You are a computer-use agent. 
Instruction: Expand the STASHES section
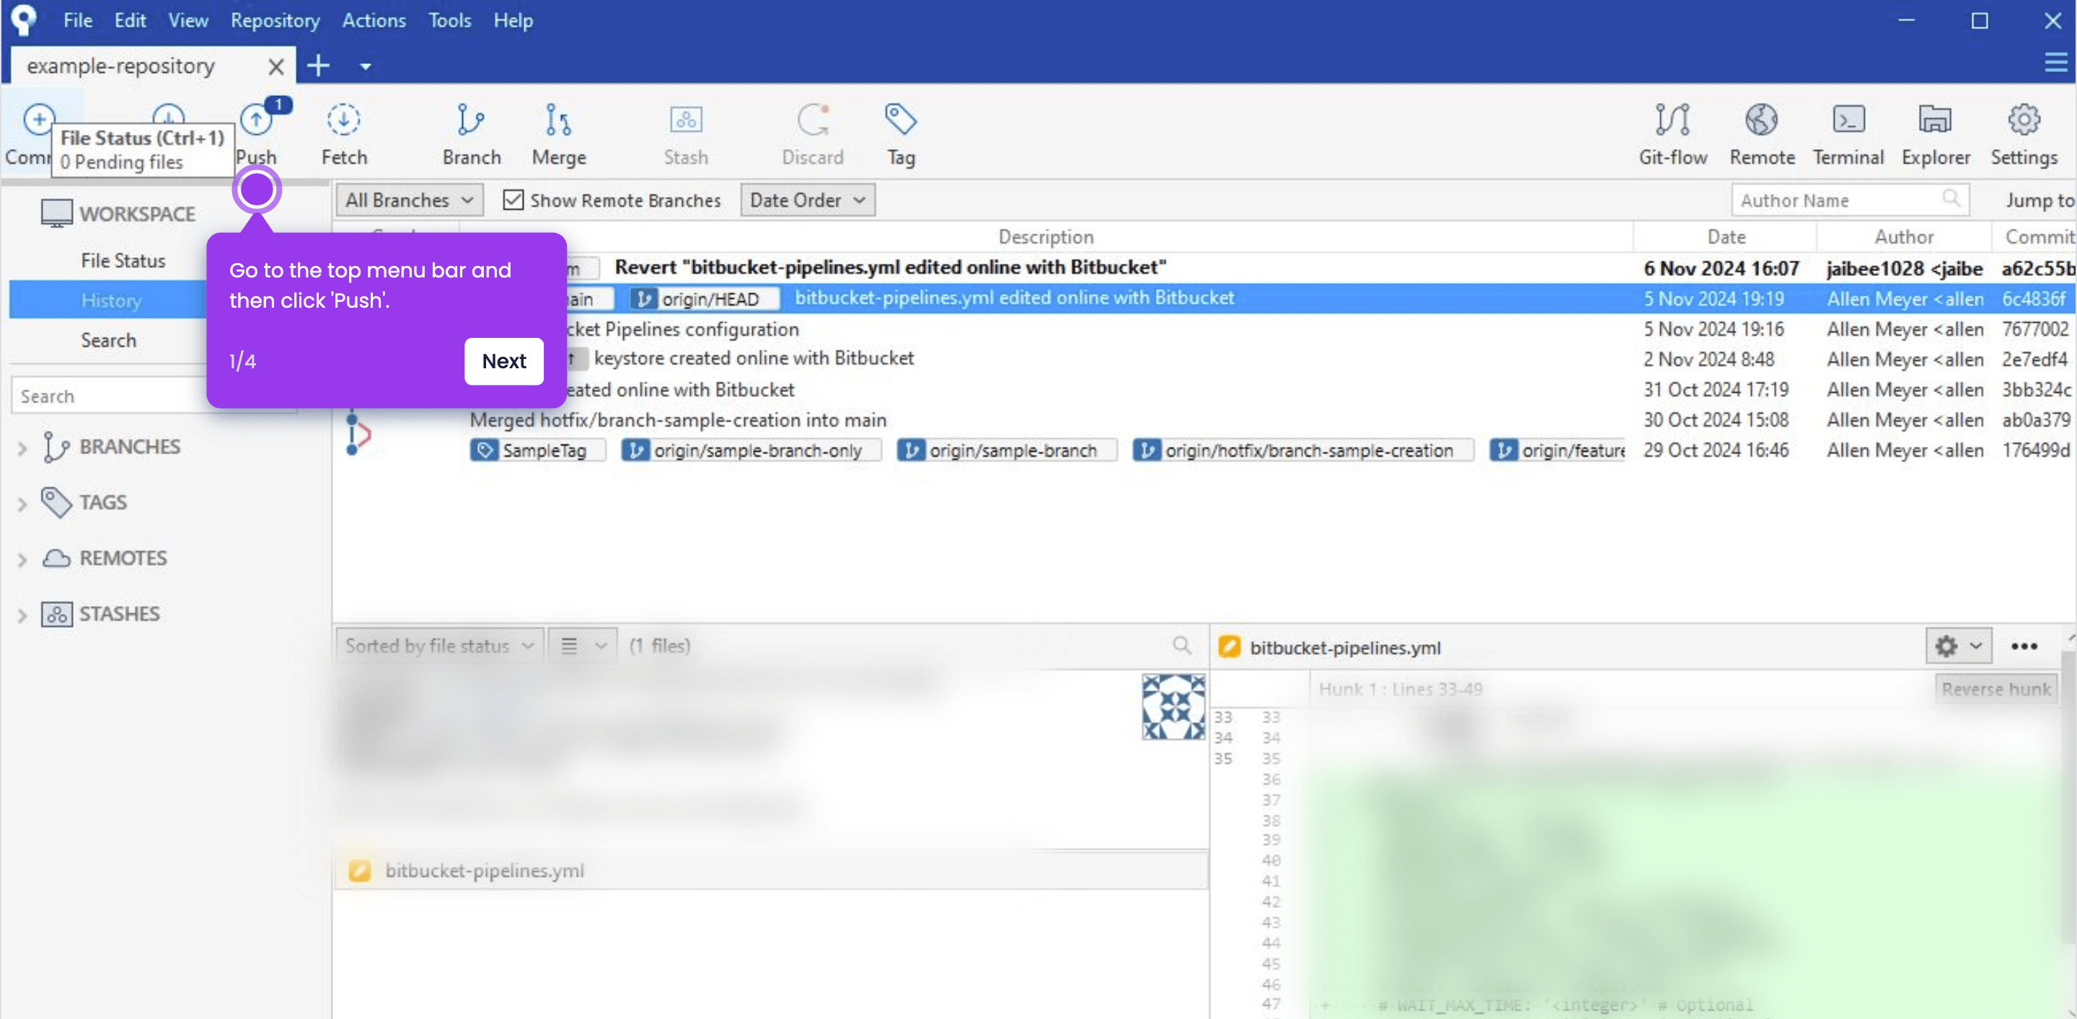[x=22, y=615]
